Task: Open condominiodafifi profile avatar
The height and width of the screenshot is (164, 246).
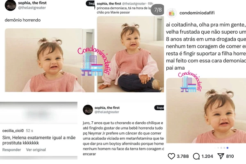Action: point(172,13)
